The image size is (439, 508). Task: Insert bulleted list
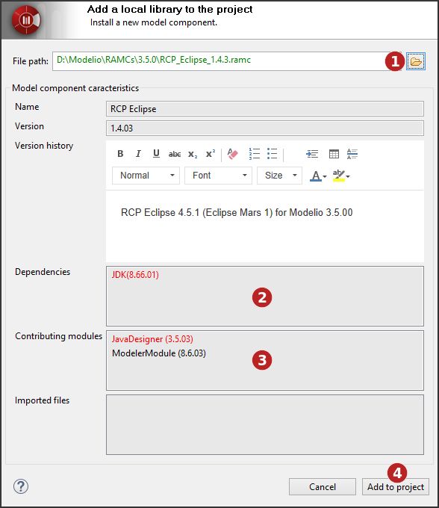coord(273,154)
